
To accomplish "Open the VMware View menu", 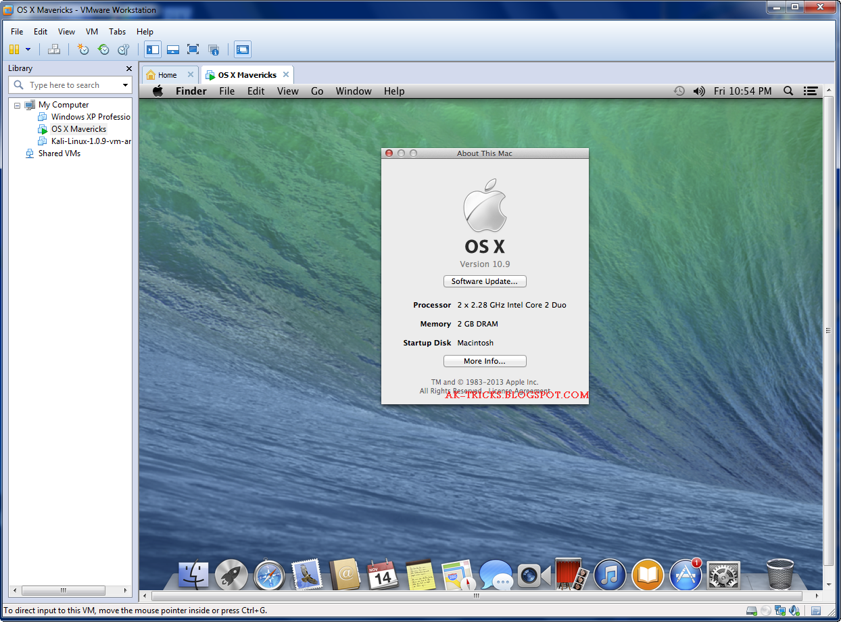I will coord(66,32).
